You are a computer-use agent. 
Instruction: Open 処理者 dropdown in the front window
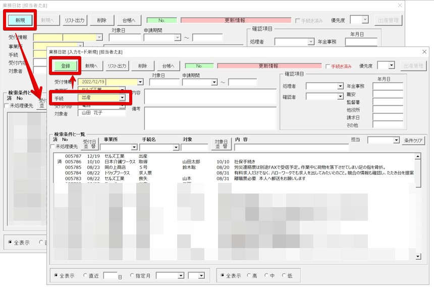341,86
